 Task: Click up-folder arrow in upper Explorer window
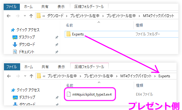(31, 16)
